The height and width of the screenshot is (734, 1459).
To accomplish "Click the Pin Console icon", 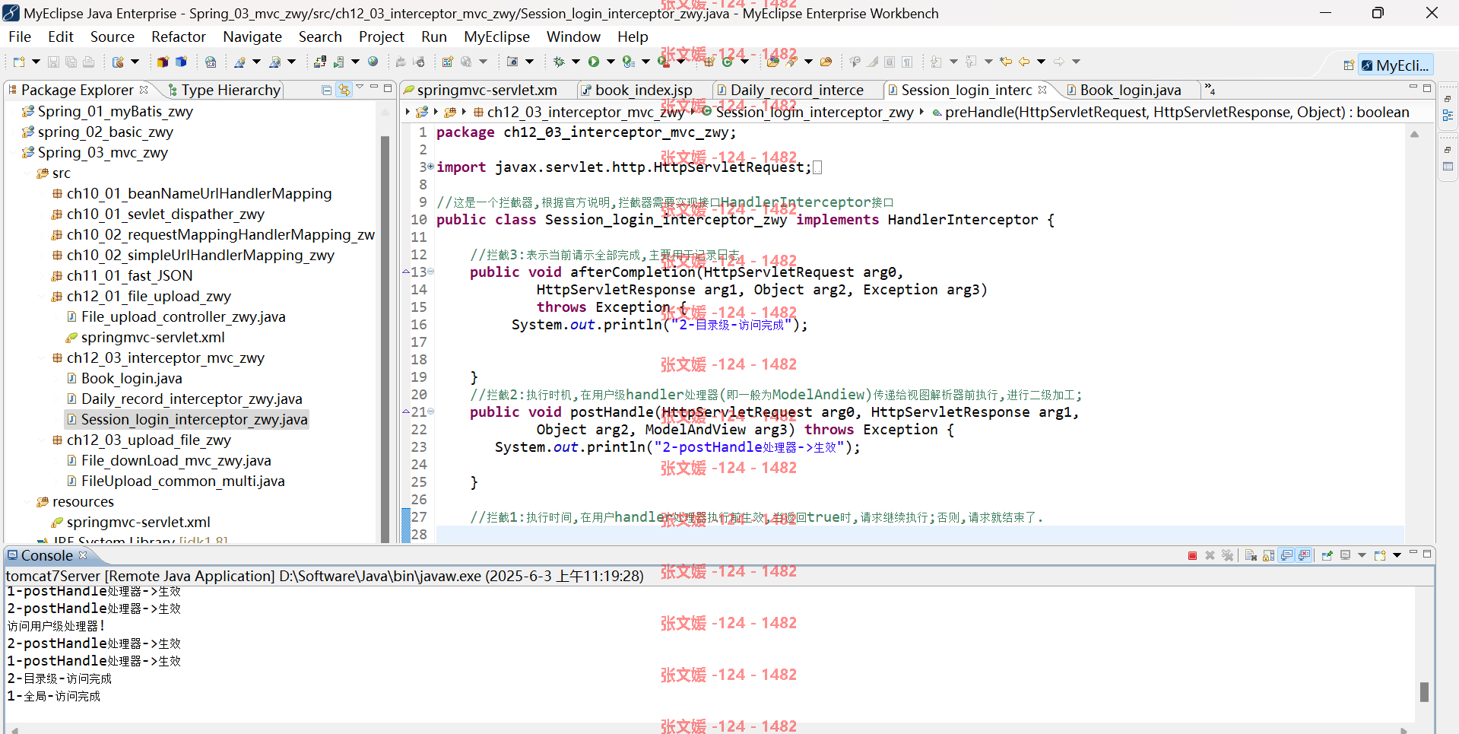I will (x=1327, y=555).
